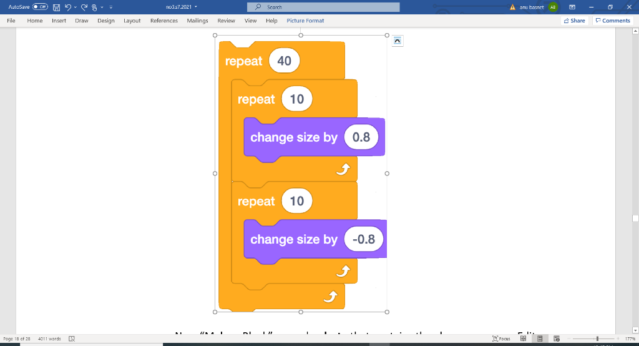Click the 'repeat 40' block in picture
The width and height of the screenshot is (639, 346).
tap(281, 61)
